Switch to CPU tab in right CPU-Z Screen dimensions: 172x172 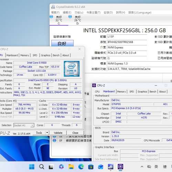coord(97,92)
